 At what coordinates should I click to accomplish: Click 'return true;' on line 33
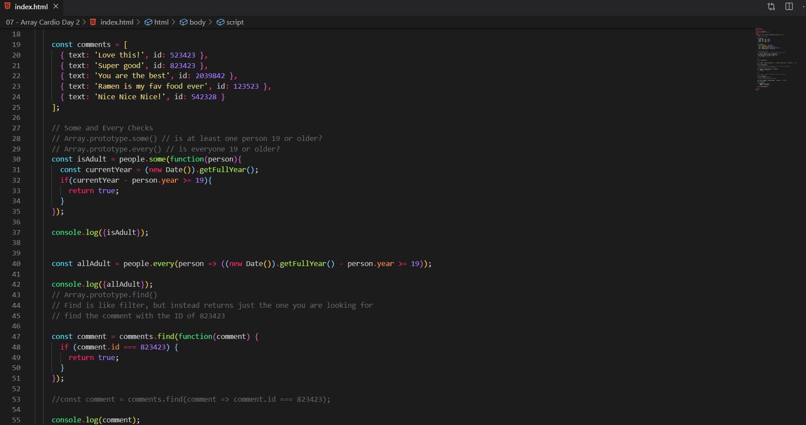pos(94,191)
